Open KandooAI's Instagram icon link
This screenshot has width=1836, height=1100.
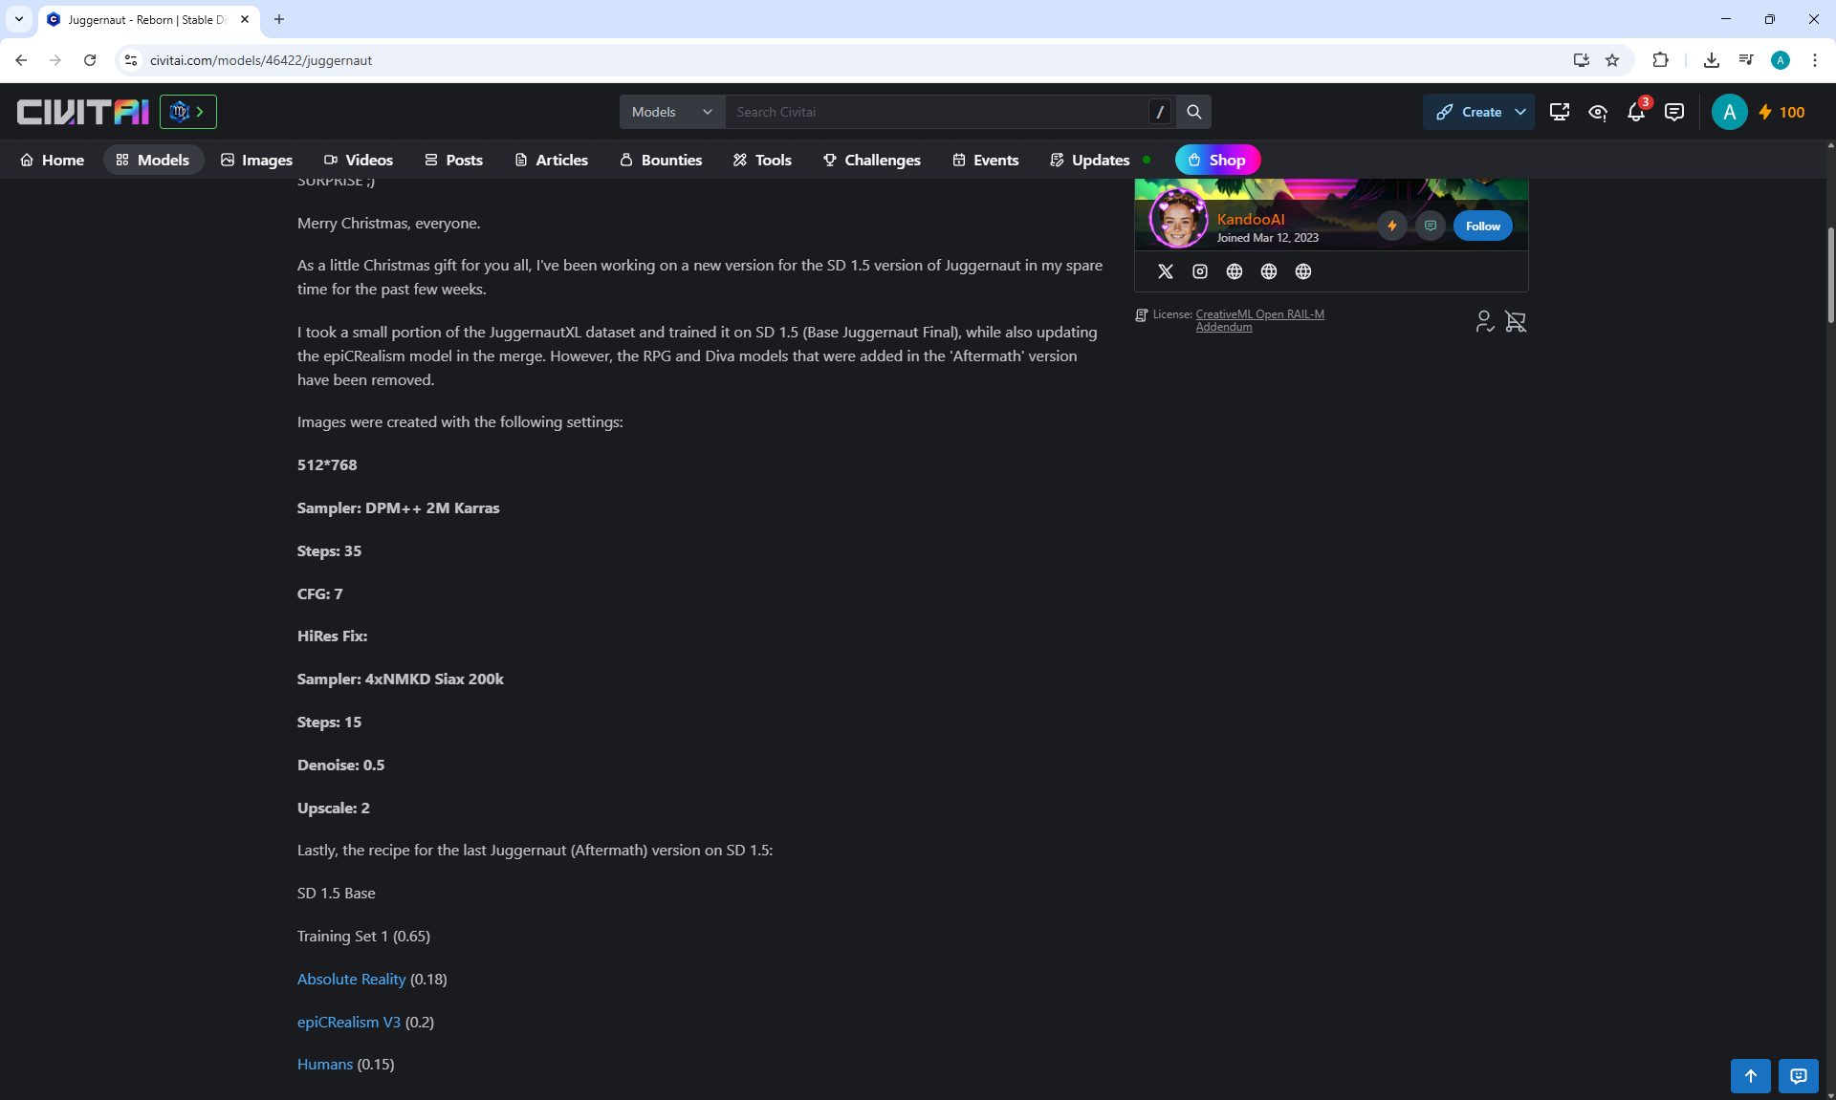(x=1199, y=271)
